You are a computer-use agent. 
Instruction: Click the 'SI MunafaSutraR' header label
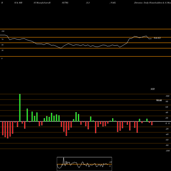click(x=42, y=3)
